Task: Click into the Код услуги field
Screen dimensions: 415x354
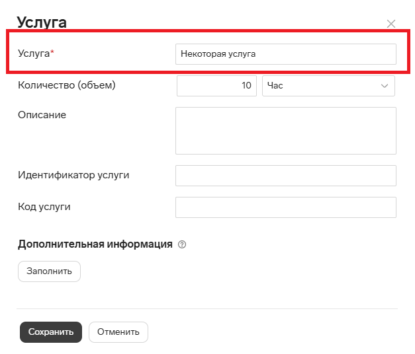Action: pyautogui.click(x=286, y=207)
